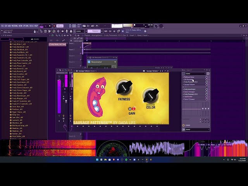The height and width of the screenshot is (186, 248).
Task: Click the tempo display field
Action: point(60,26)
